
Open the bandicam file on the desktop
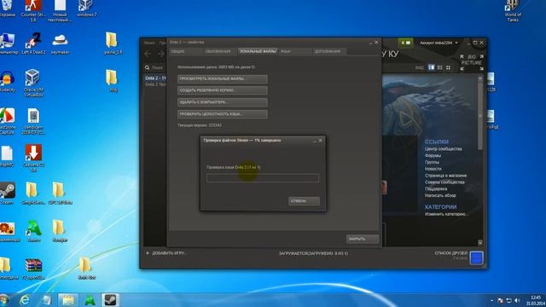[x=33, y=121]
